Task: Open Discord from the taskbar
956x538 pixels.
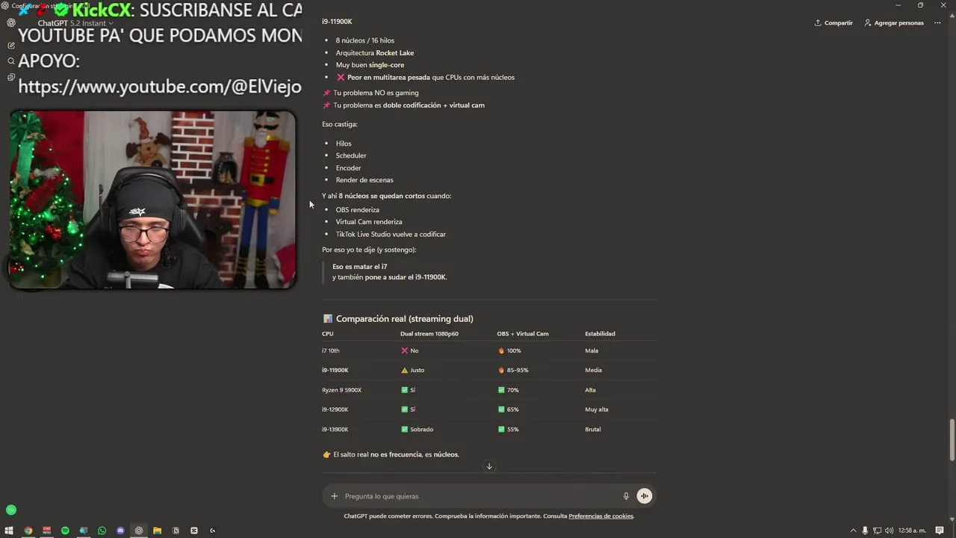Action: (120, 531)
